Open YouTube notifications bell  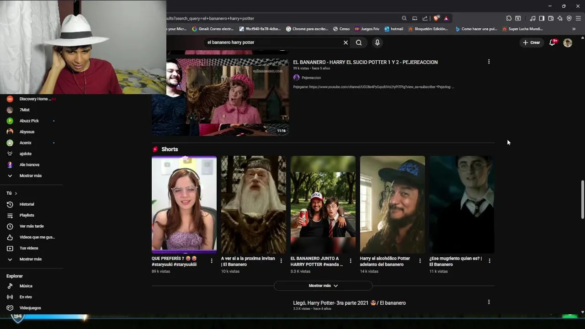pyautogui.click(x=552, y=42)
